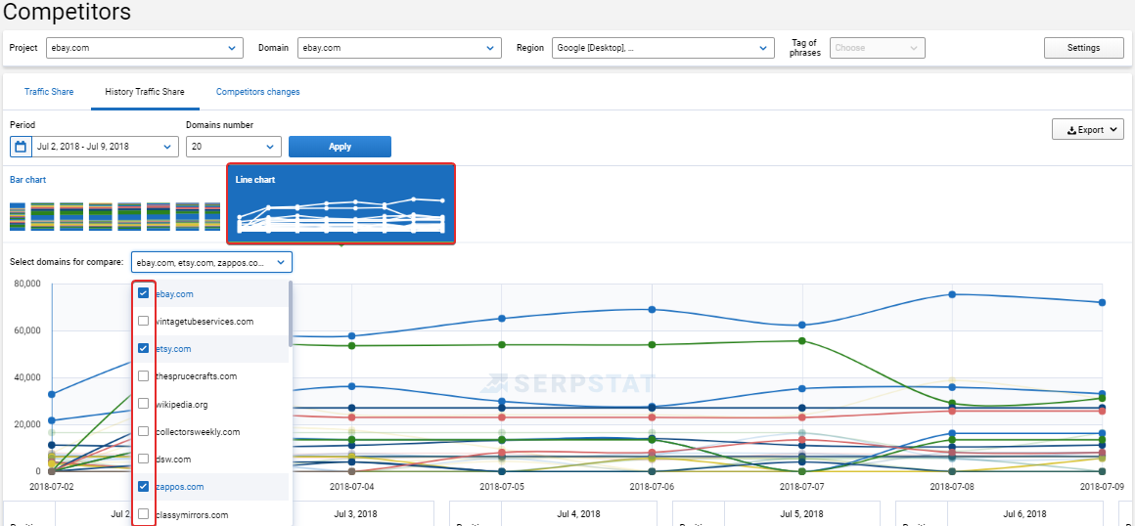Viewport: 1135px width, 526px height.
Task: Click the top blue data point on 2018-07-06
Action: coord(653,310)
